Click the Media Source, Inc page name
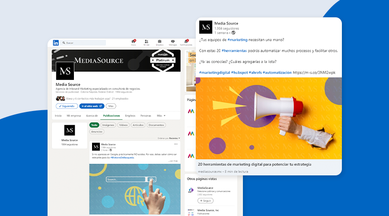The image size is (389, 216). (208, 210)
